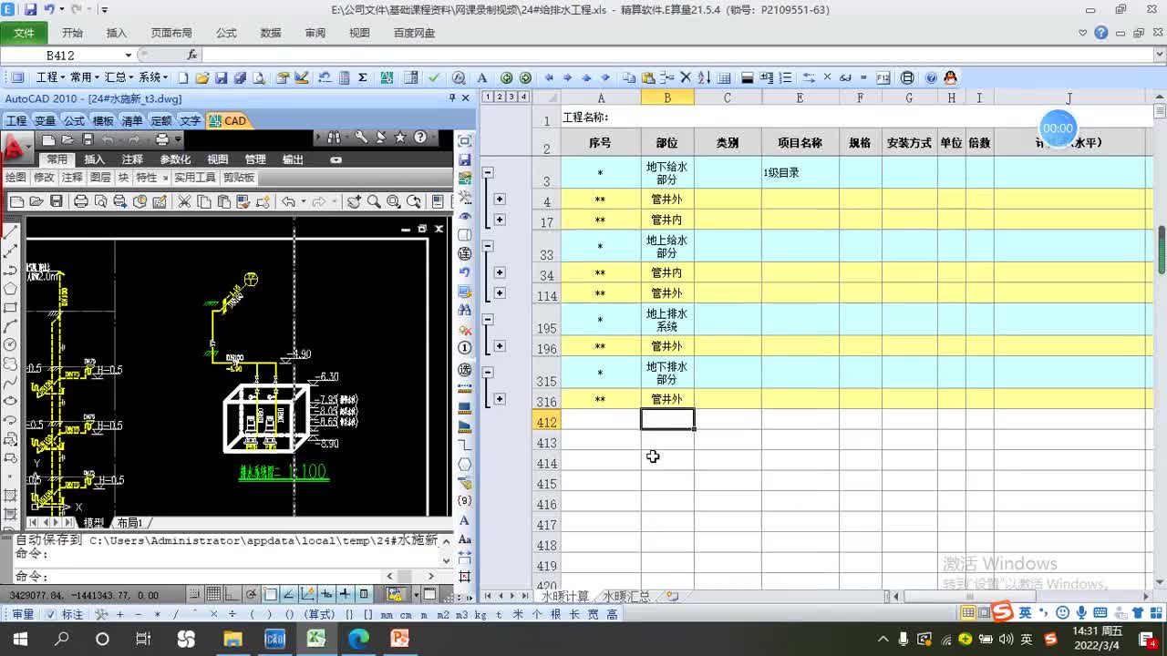Toggle AutoCAD object snap status button
This screenshot has height=656, width=1167.
pyautogui.click(x=271, y=594)
